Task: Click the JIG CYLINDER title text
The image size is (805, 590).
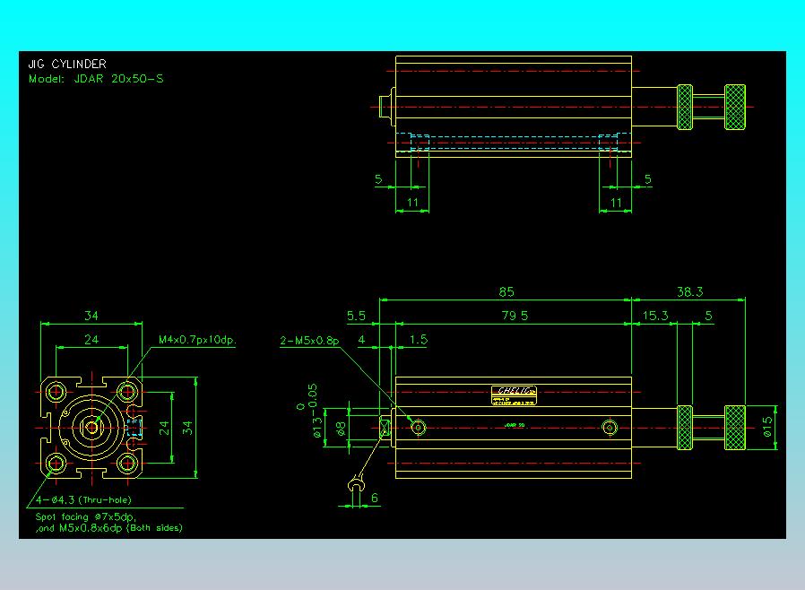Action: (67, 65)
